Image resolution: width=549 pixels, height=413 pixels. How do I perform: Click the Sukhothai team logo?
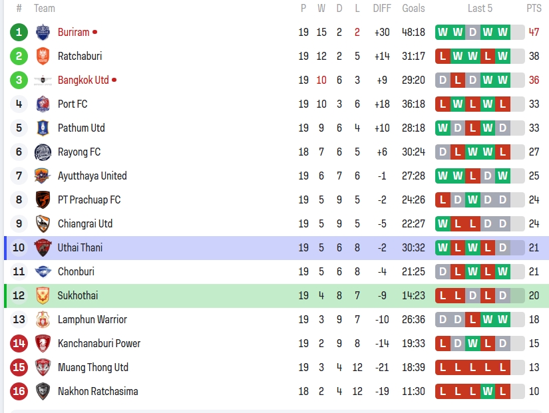[43, 295]
